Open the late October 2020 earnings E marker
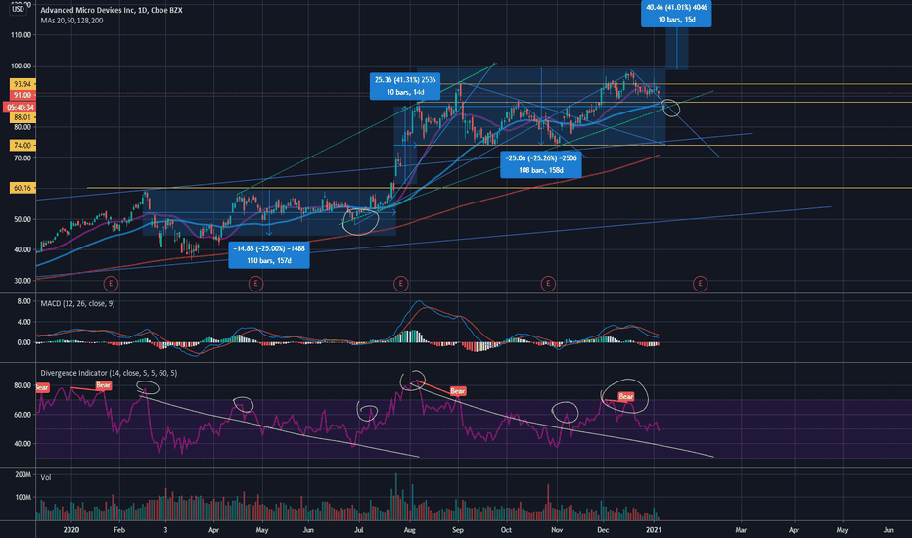Screen dimensions: 912x538 click(x=548, y=284)
